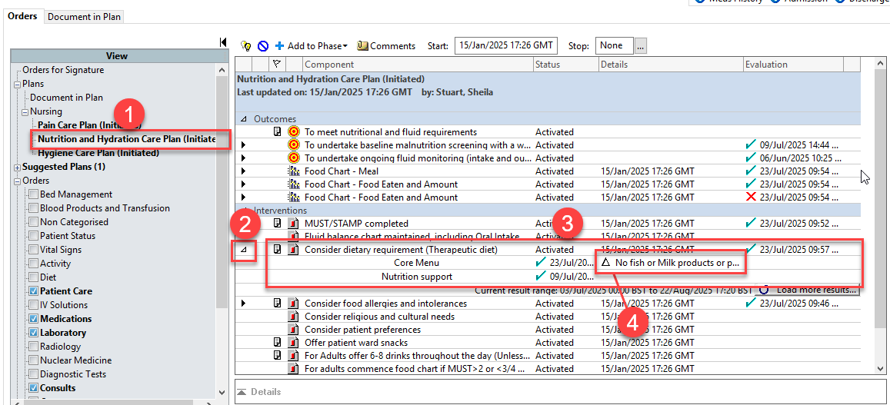Tick the Patient Status checkbox
890x405 pixels.
coord(34,236)
